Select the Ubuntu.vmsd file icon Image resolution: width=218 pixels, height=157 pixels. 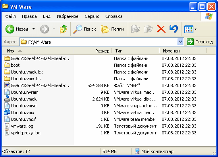pos(7,106)
